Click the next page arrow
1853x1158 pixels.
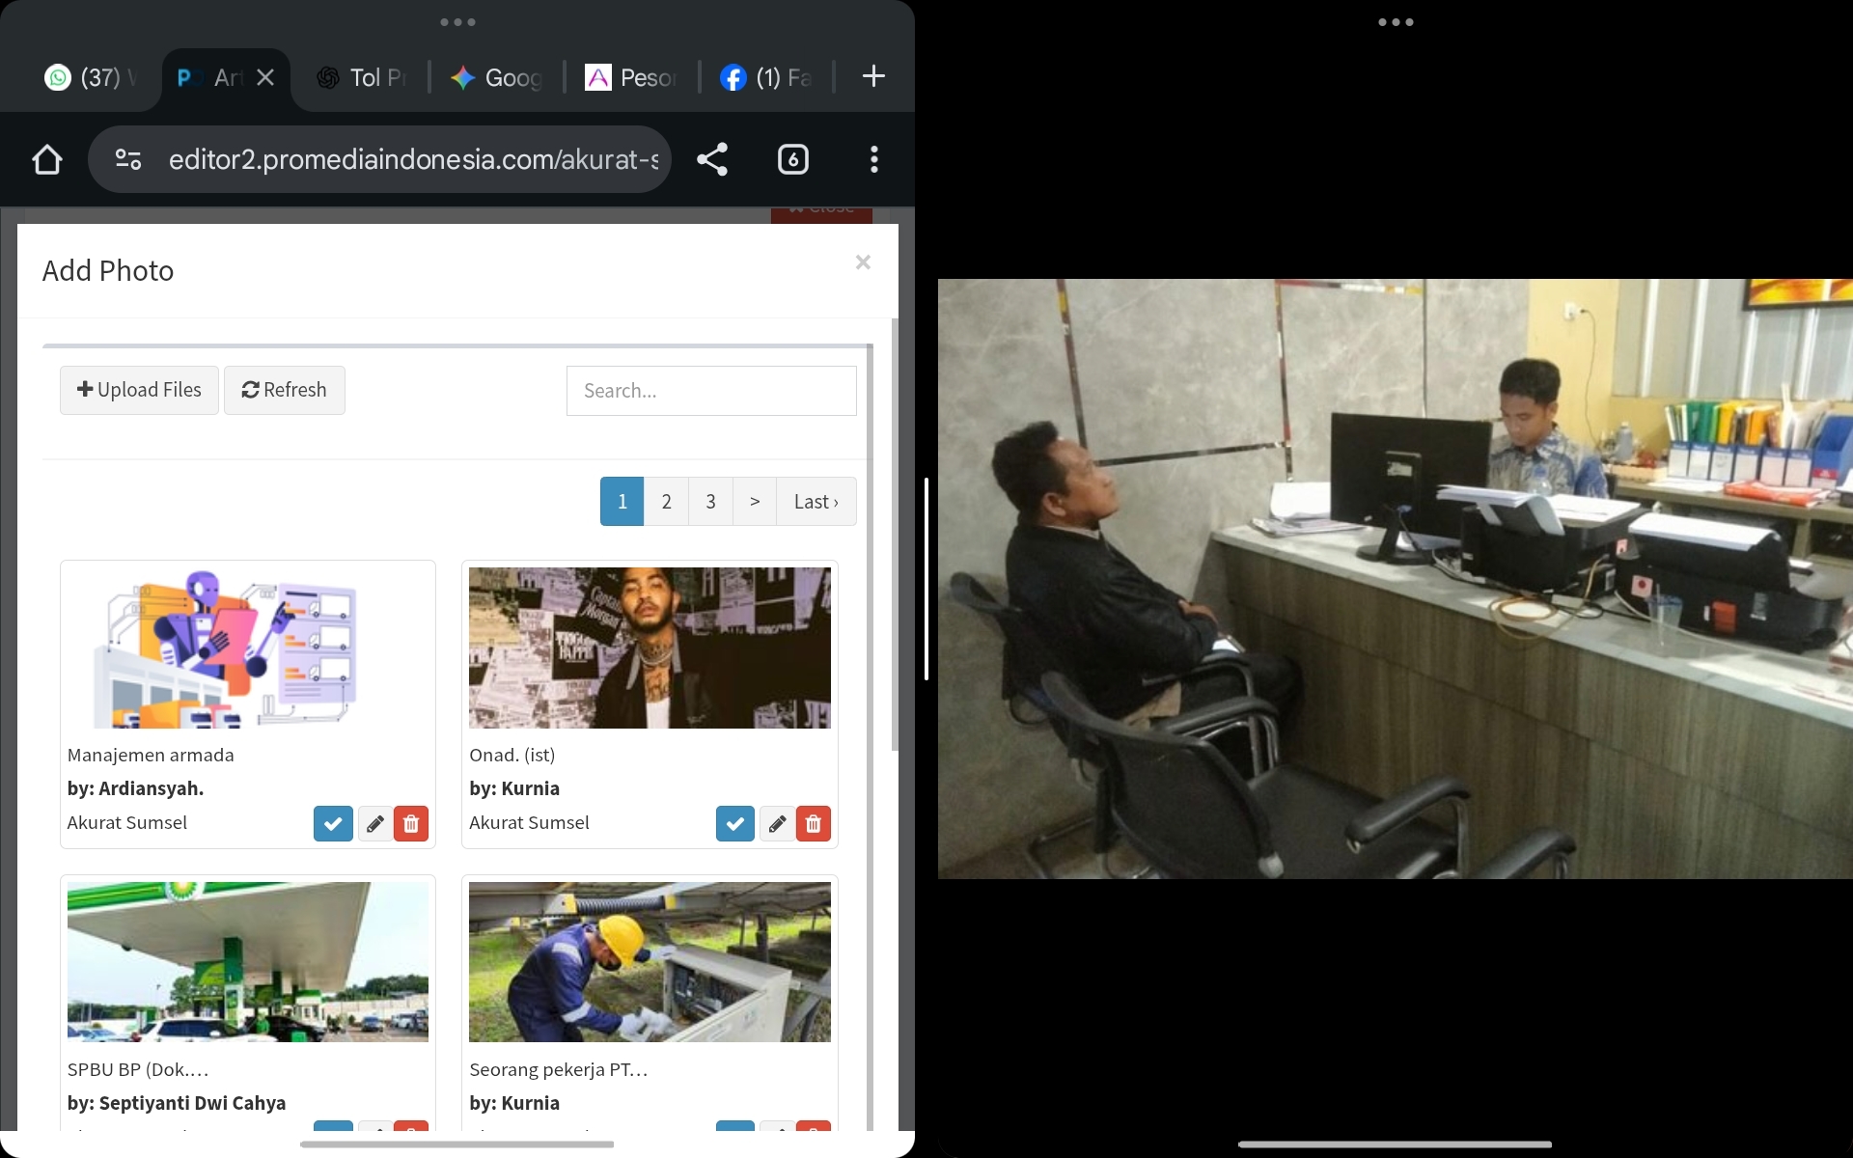[x=755, y=502]
